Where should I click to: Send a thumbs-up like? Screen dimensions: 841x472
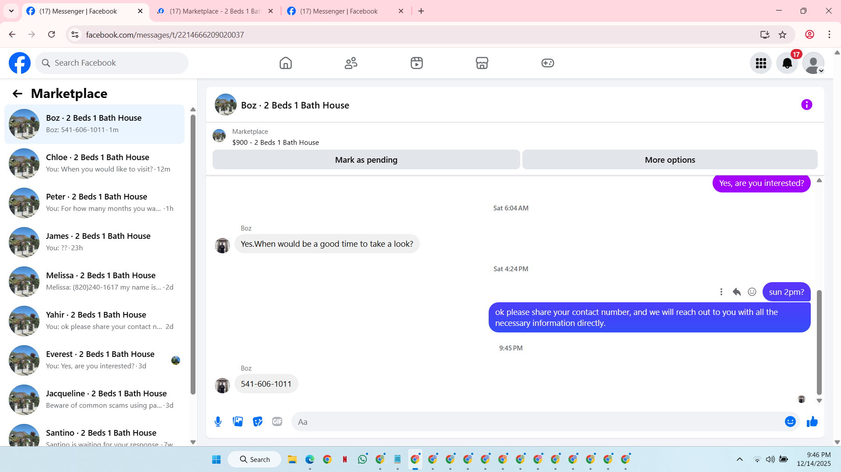tap(812, 421)
